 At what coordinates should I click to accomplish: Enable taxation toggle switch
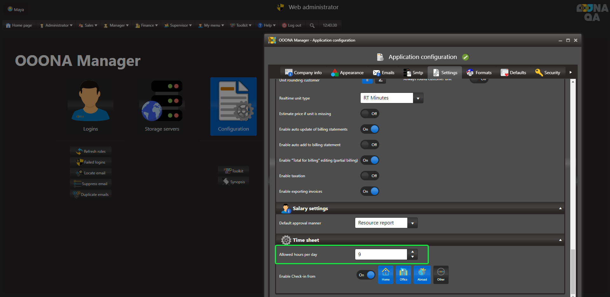click(x=370, y=176)
